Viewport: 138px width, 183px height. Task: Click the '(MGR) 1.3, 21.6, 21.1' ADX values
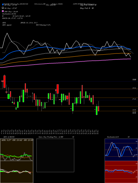tap(29, 23)
